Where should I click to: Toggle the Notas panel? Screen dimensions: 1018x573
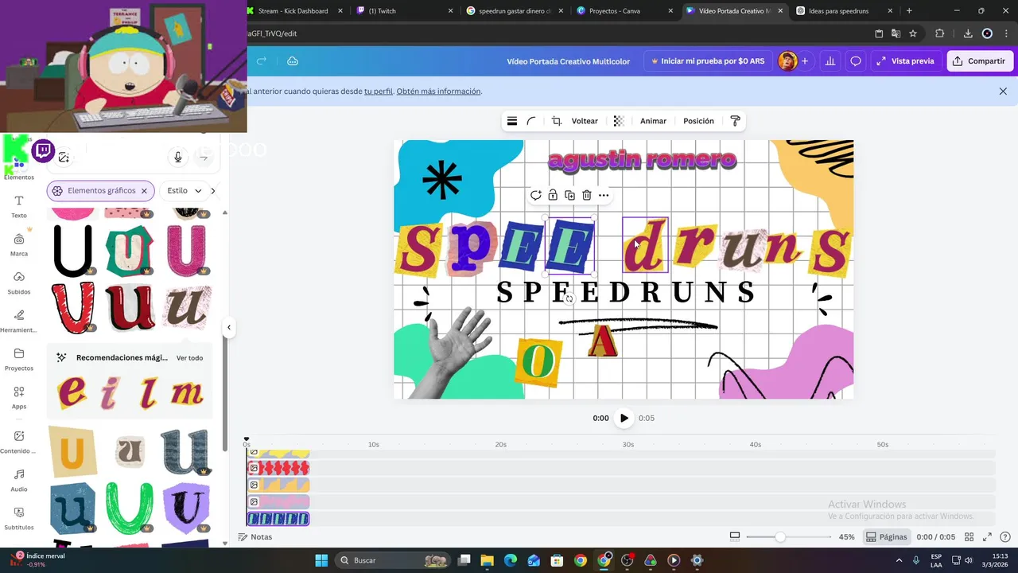[x=255, y=537]
